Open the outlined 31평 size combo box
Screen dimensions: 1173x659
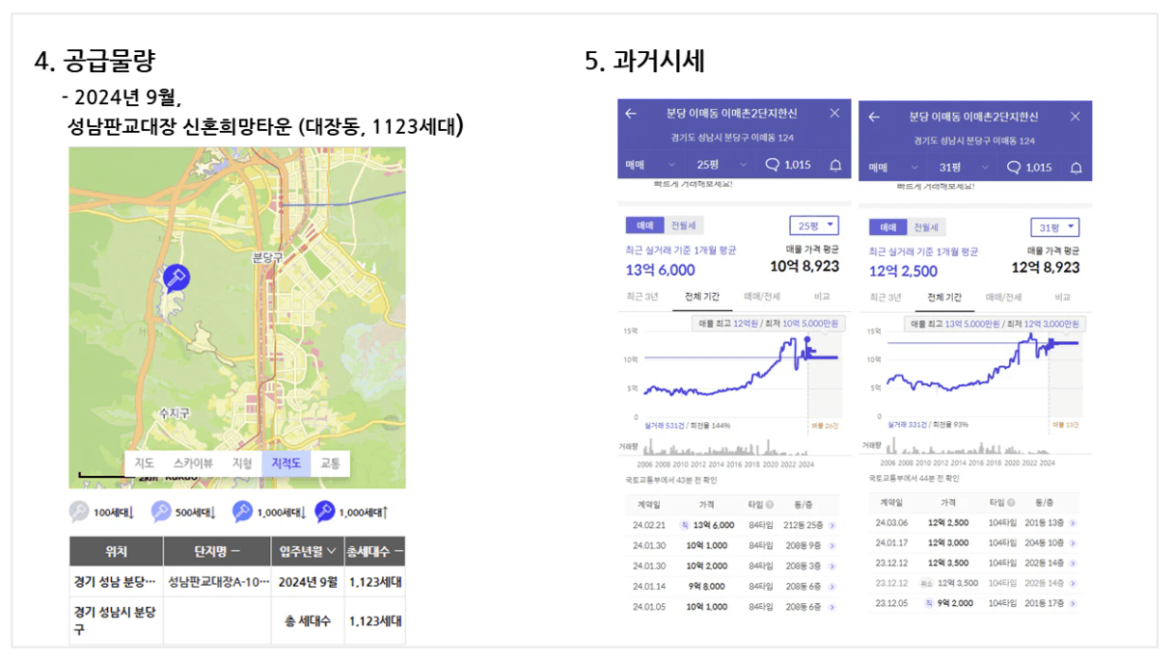click(1054, 227)
